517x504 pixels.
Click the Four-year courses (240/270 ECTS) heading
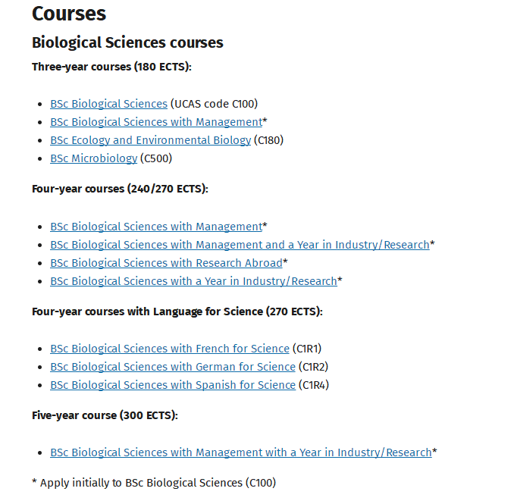click(x=120, y=189)
